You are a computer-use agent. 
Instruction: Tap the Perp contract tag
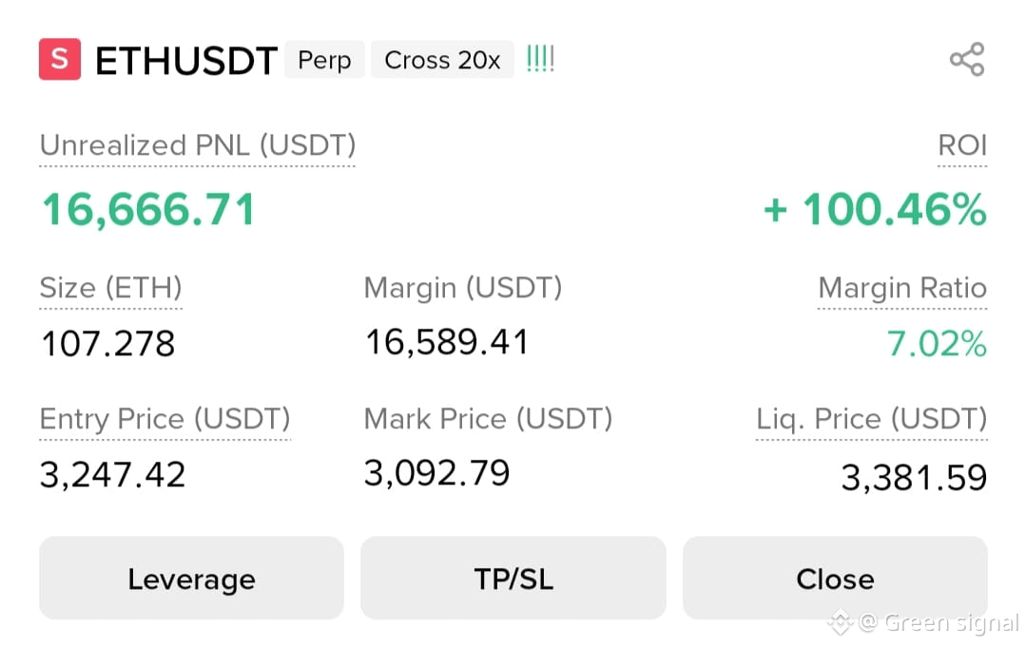[x=324, y=60]
